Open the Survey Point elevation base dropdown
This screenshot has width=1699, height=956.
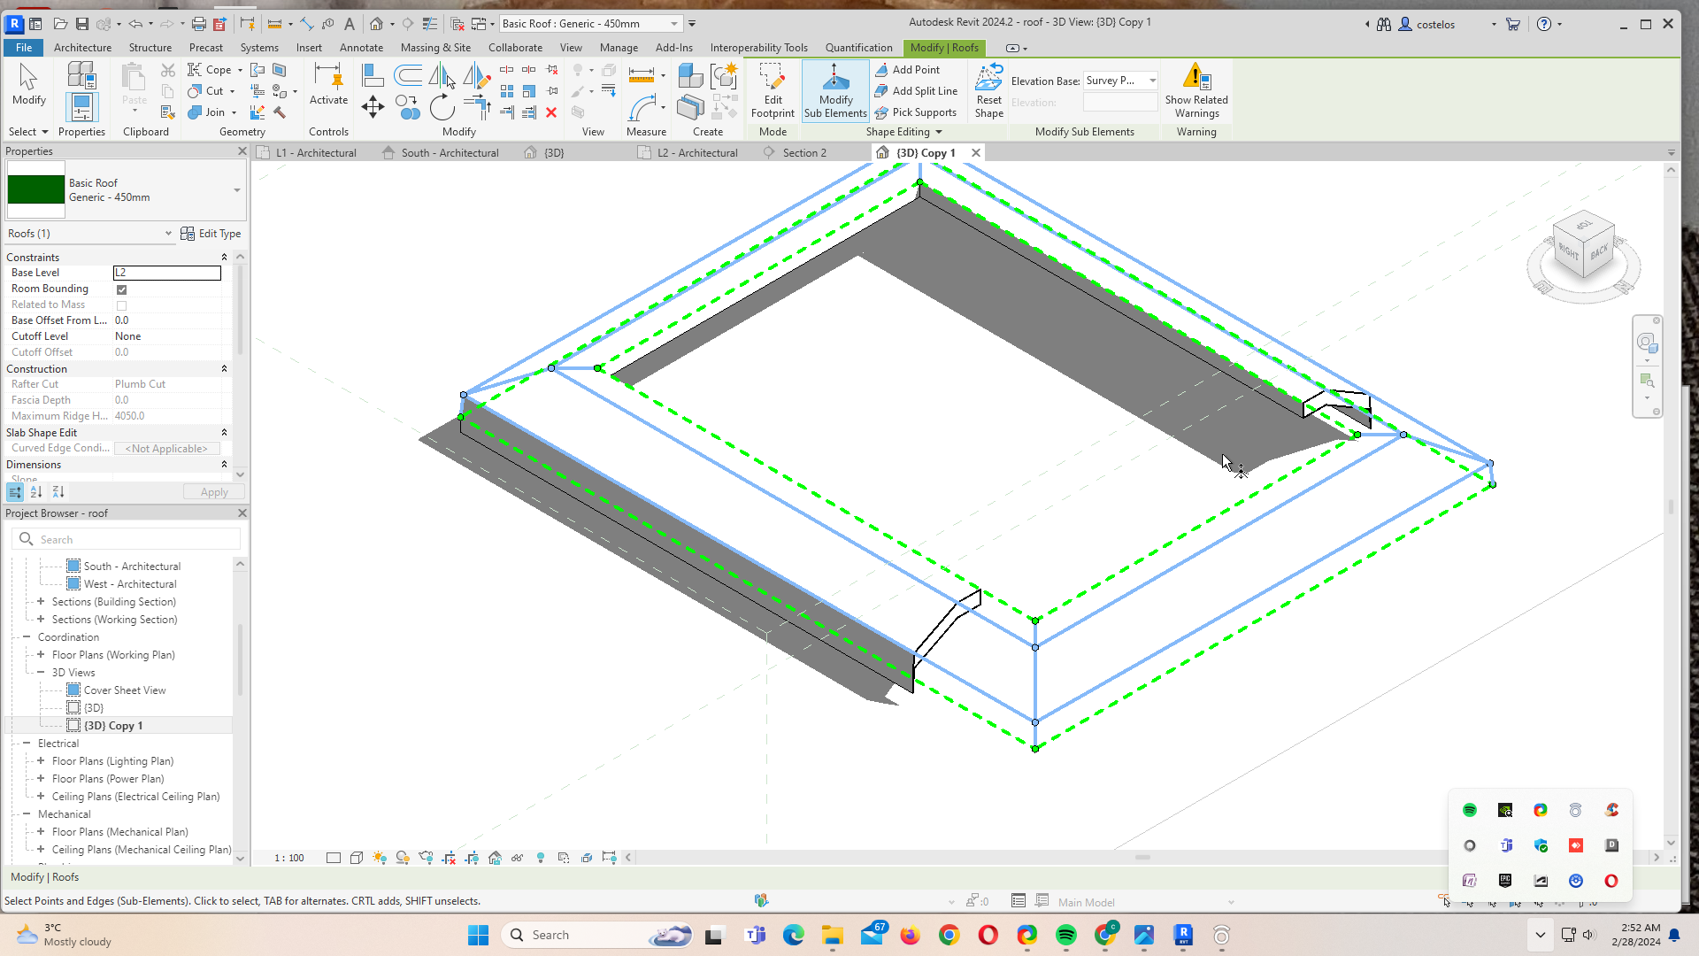click(x=1153, y=81)
